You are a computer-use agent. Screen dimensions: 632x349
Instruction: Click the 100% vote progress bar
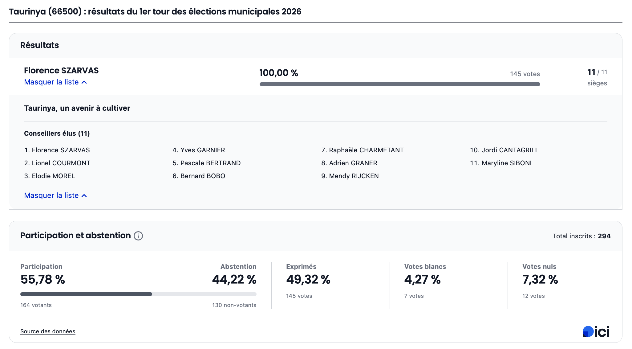tap(399, 84)
